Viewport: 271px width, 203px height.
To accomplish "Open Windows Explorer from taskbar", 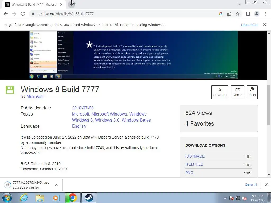I will click(40, 198).
